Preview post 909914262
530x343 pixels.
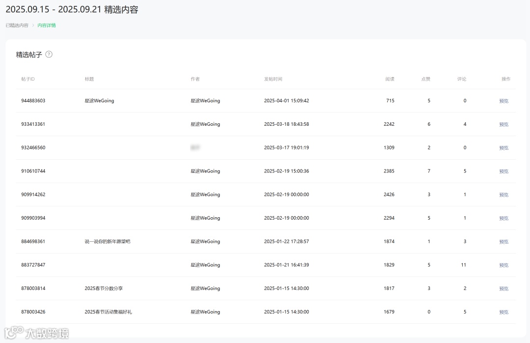point(503,195)
